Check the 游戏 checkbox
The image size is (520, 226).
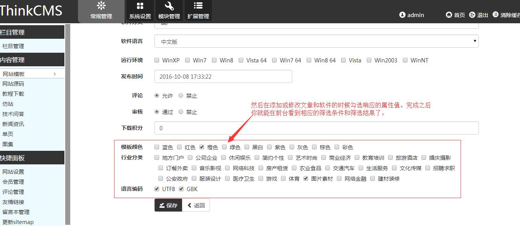pos(261,178)
